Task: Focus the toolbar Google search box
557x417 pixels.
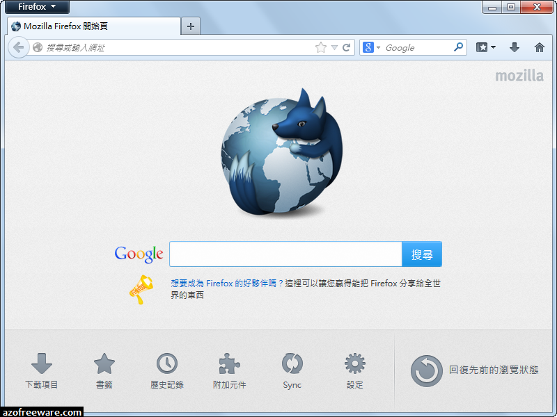Action: point(417,47)
